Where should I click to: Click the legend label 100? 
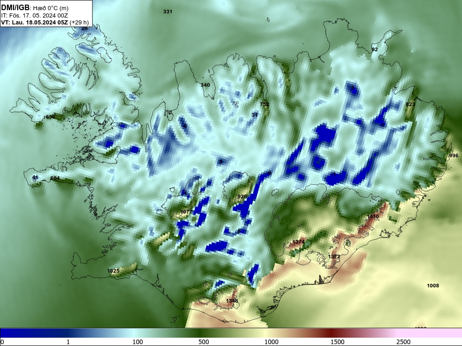coord(138,342)
